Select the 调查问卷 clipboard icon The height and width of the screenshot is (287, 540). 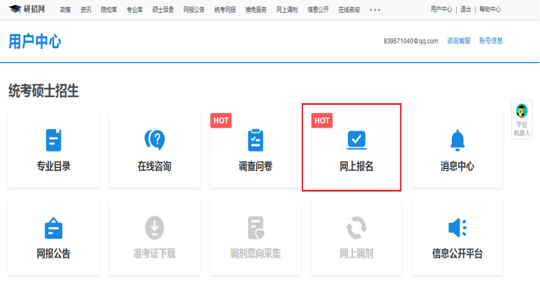point(255,140)
